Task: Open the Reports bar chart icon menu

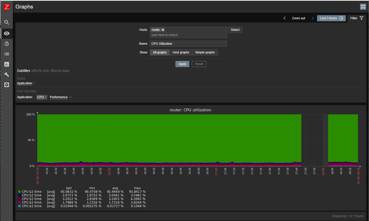Action: (x=7, y=64)
